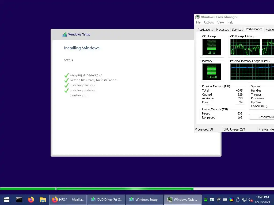Switch to the Networking tab
Viewport: 274px width, 205px height.
pos(269,30)
